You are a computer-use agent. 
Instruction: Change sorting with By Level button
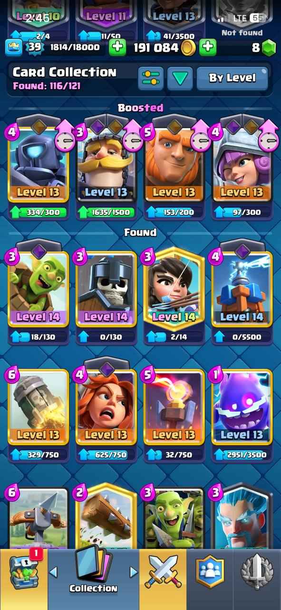pyautogui.click(x=233, y=78)
